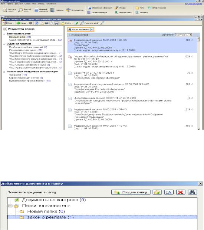Viewport: 204px width, 230px height.
Task: Open the Сервисный центр link
Action: click(193, 4)
